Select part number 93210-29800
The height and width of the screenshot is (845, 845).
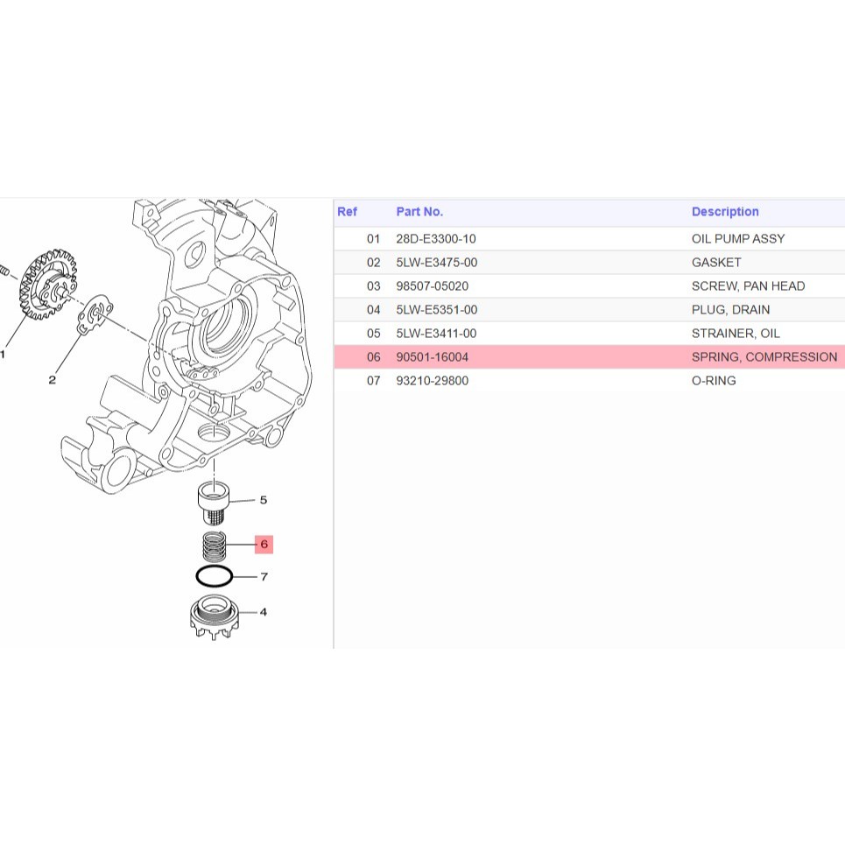point(433,380)
